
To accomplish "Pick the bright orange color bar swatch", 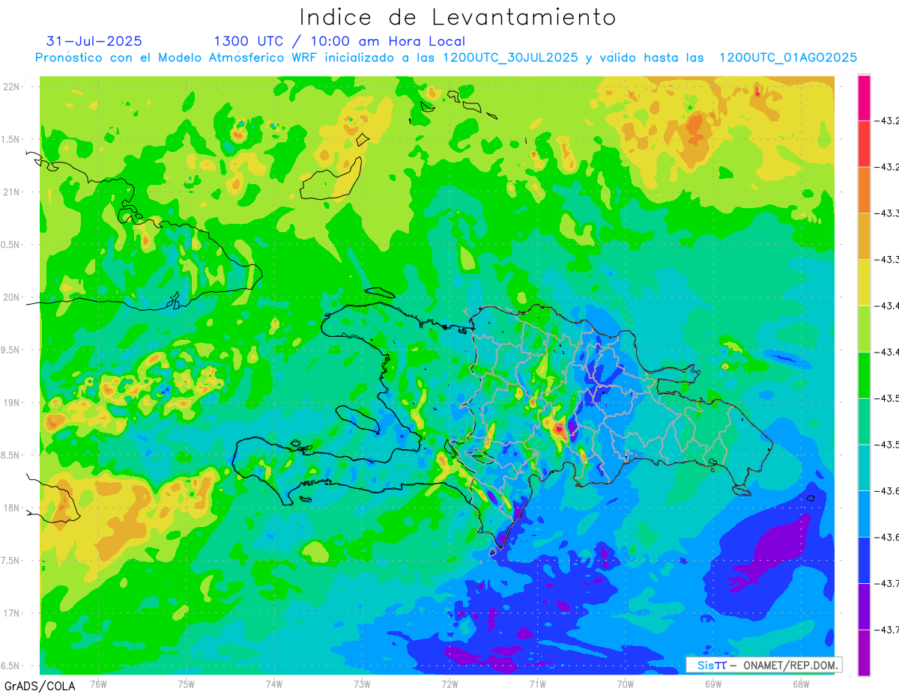I will (x=864, y=189).
